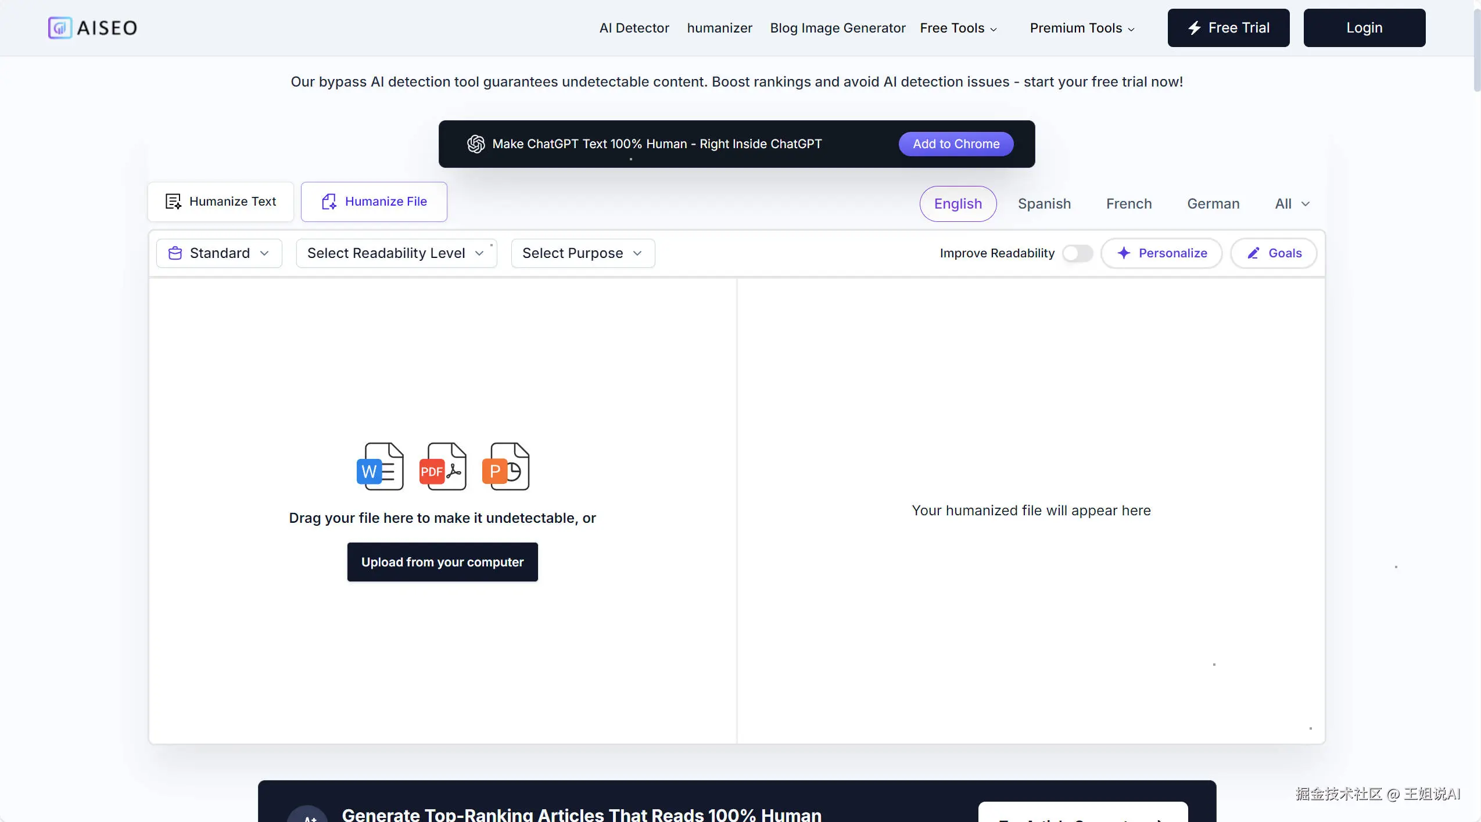Open the Free Tools menu

958,28
